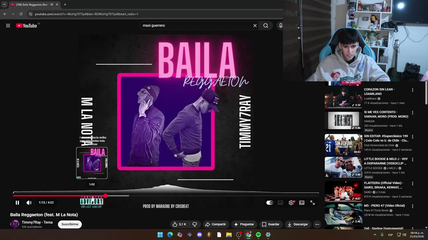Mute the video volume
Viewport: 428px width, 240px height.
(29, 202)
